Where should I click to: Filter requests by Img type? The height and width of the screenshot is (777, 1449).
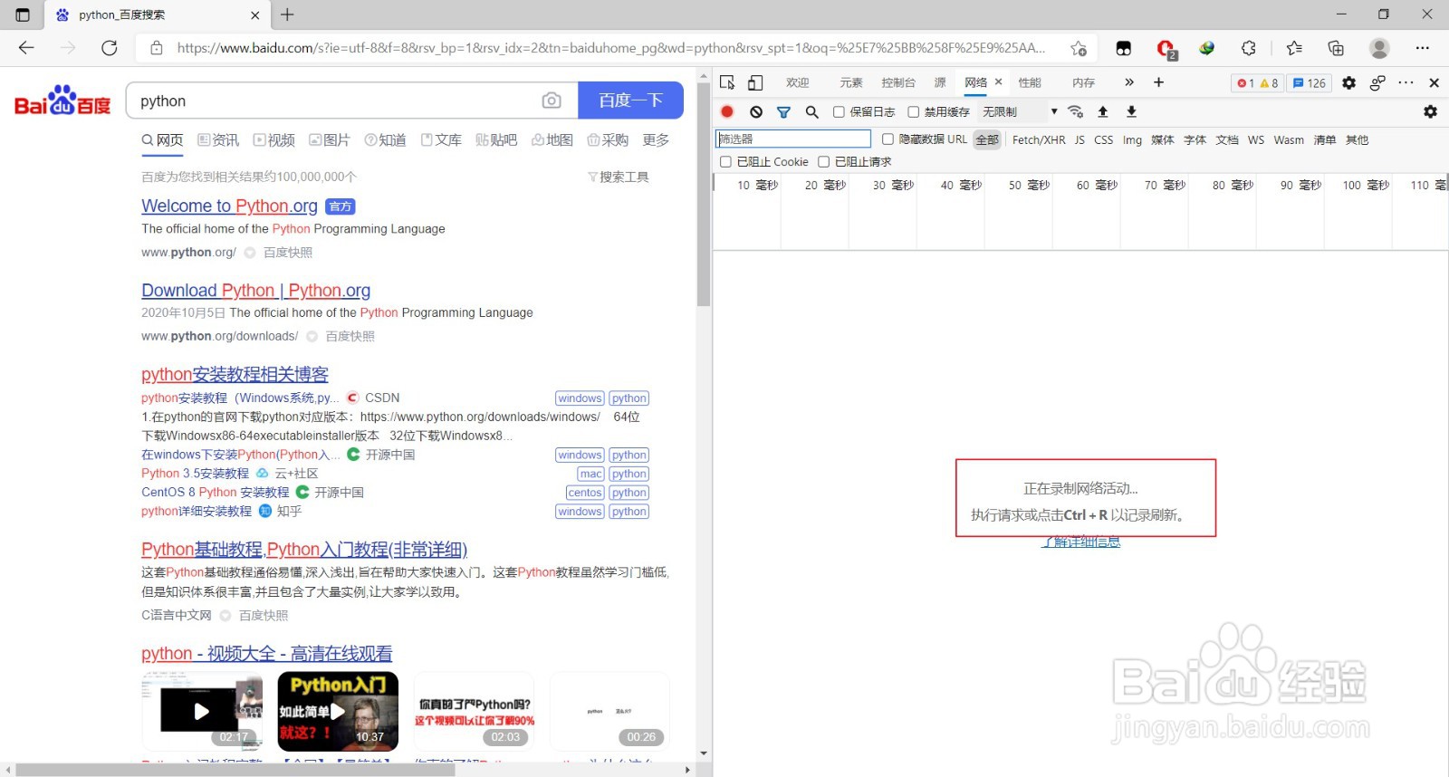point(1132,140)
